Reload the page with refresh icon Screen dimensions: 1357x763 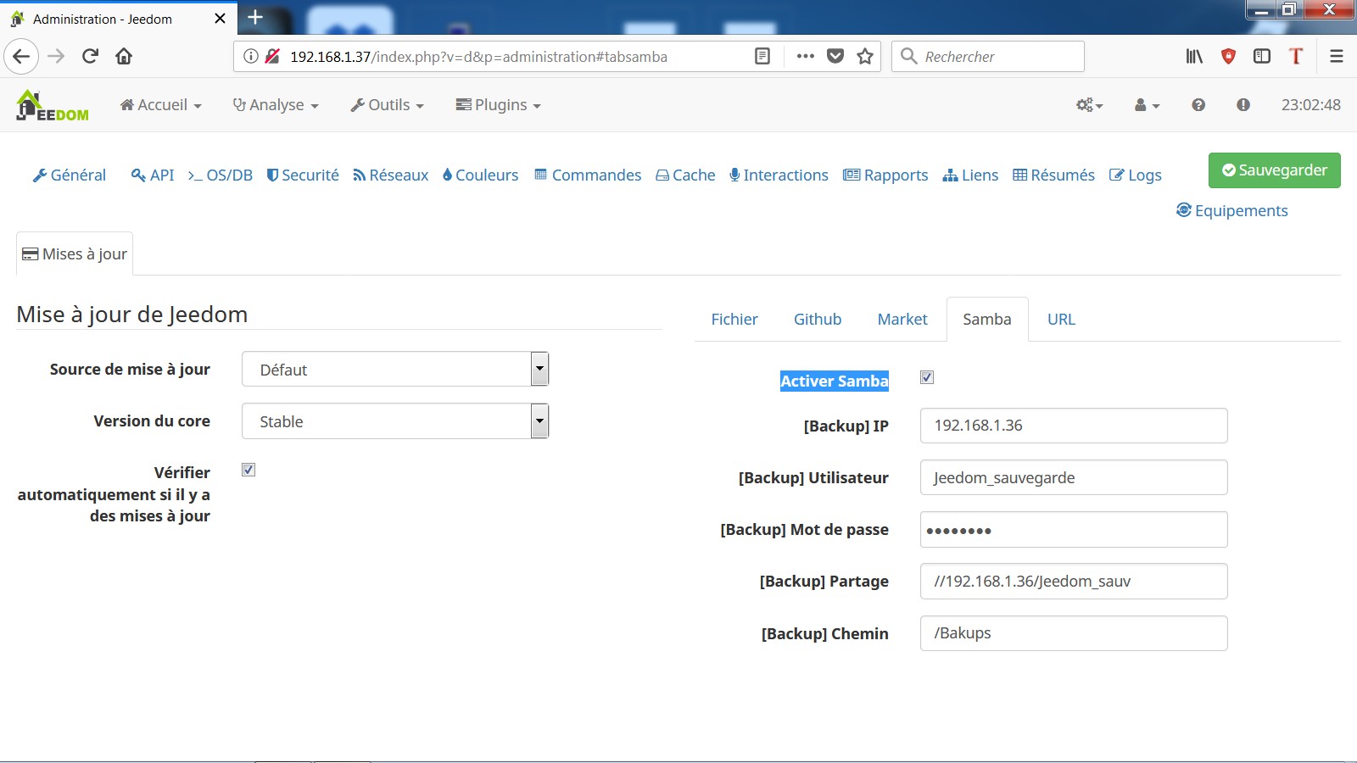point(90,57)
